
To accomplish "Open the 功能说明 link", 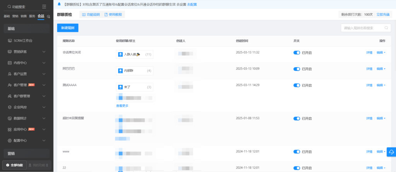I will (91, 15).
